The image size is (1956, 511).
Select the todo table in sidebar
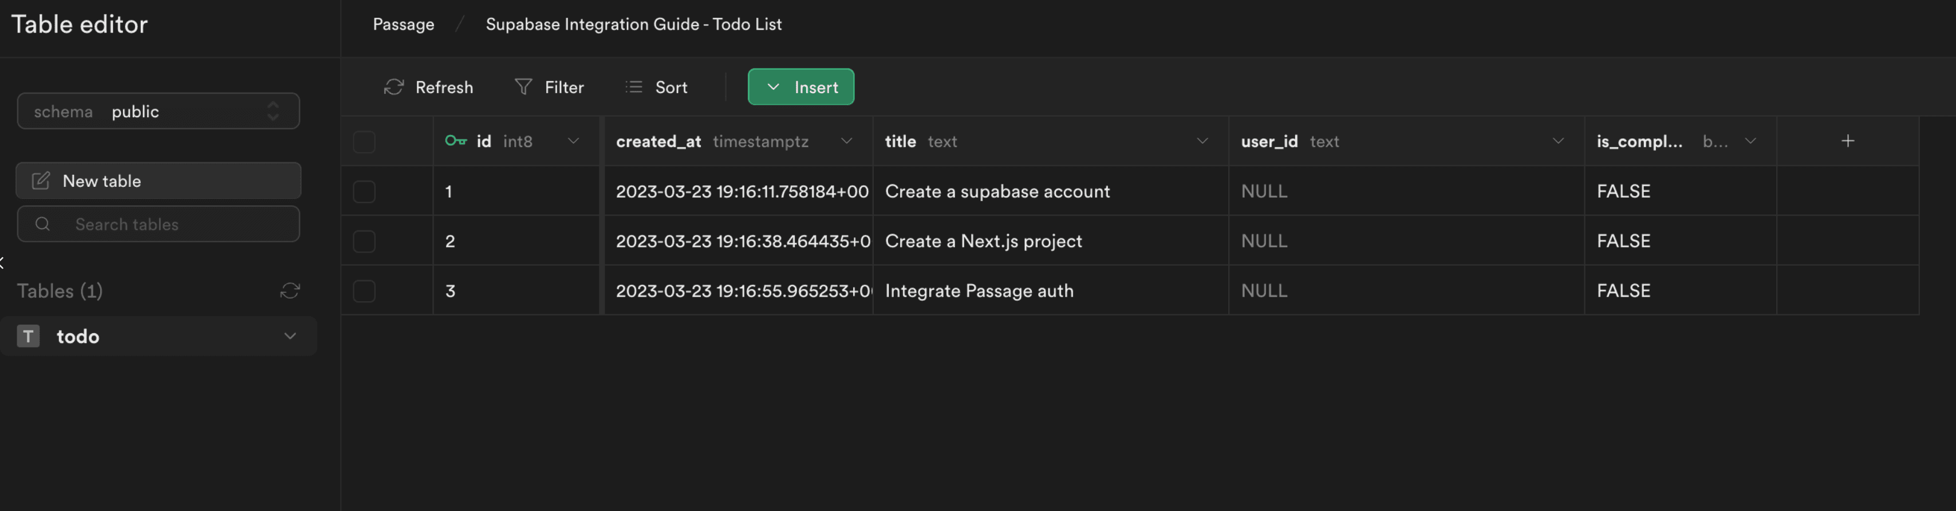point(158,336)
